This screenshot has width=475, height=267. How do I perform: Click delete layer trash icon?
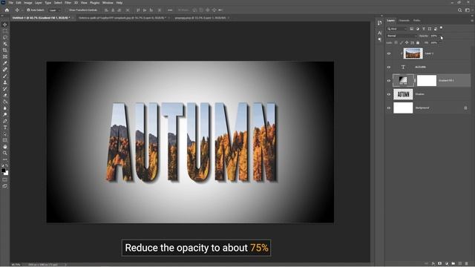467,264
